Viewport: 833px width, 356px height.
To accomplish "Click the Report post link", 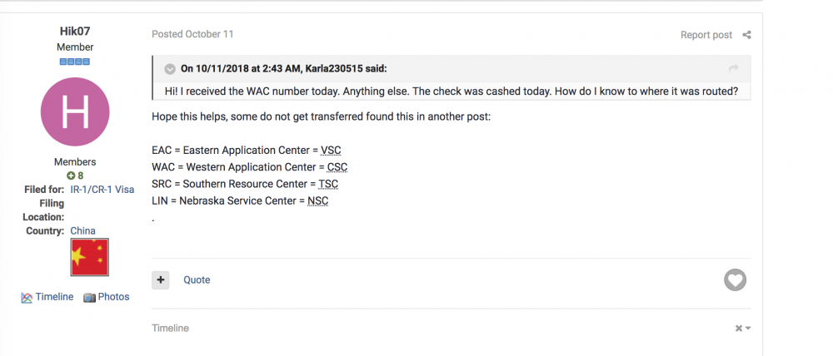I will [706, 35].
